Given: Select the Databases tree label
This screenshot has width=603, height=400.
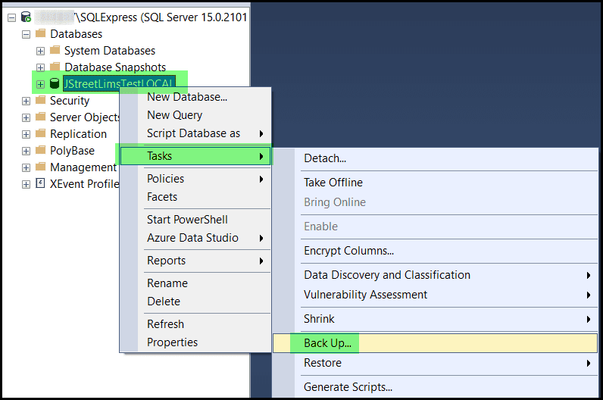Looking at the screenshot, I should pyautogui.click(x=77, y=34).
